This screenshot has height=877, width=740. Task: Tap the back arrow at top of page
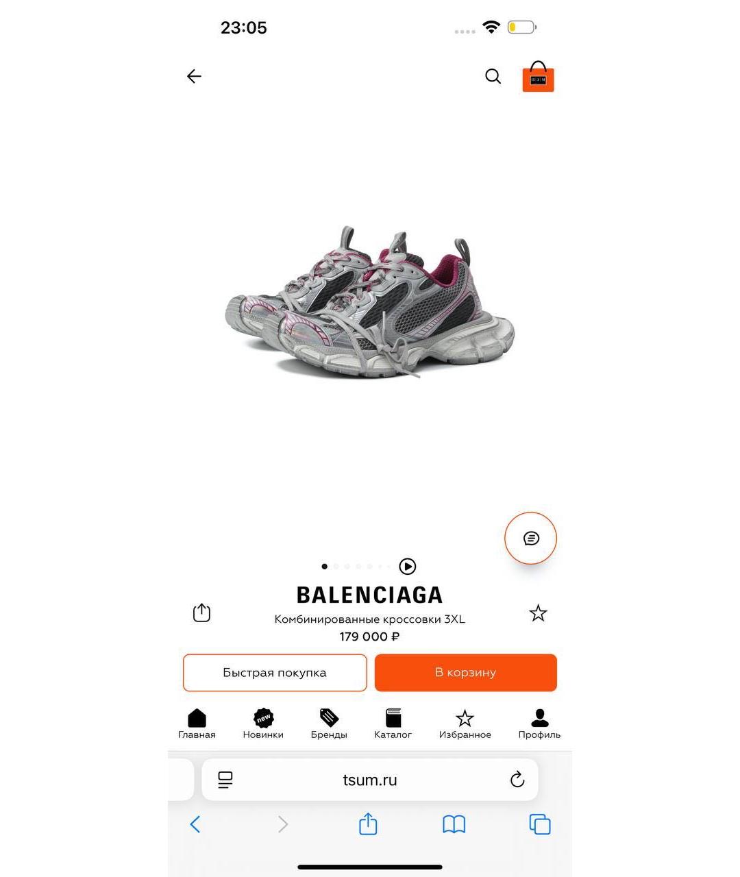point(194,76)
